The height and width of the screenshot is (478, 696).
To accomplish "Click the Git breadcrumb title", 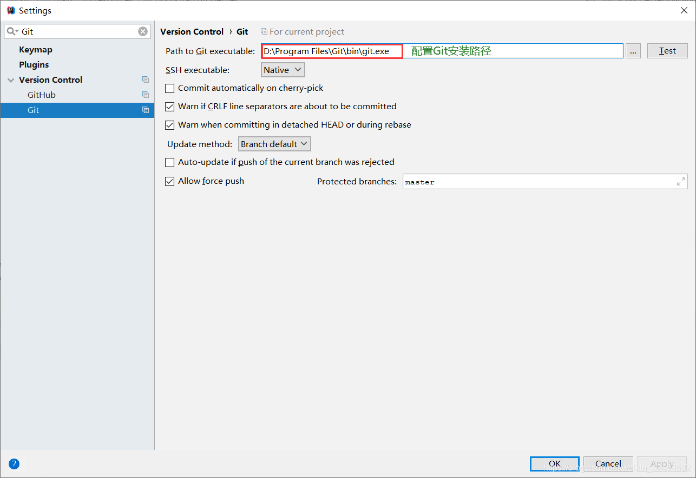I will 242,31.
